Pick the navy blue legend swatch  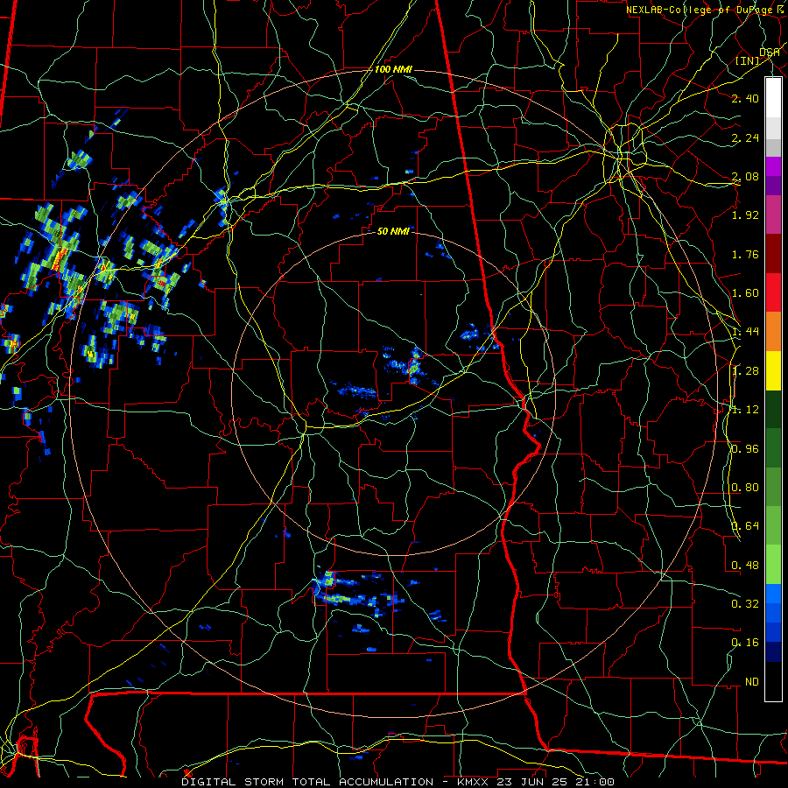pyautogui.click(x=773, y=652)
